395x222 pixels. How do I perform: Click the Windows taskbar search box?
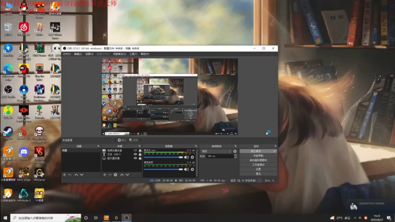[45, 218]
